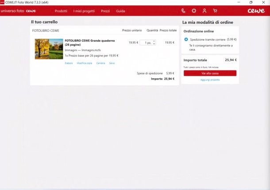Image resolution: width=270 pixels, height=190 pixels.
Task: Click Te li consegniamo direttamente a casa text
Action: pos(211,47)
